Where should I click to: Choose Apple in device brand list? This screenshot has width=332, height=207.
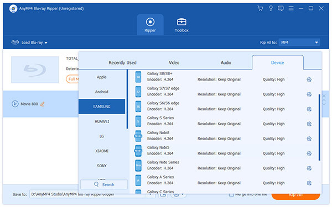[102, 77]
